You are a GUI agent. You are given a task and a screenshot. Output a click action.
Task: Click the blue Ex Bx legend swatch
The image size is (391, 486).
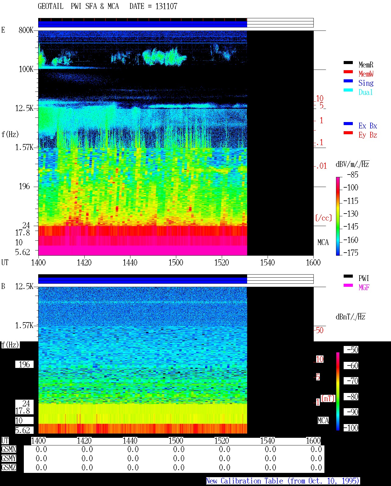[348, 124]
